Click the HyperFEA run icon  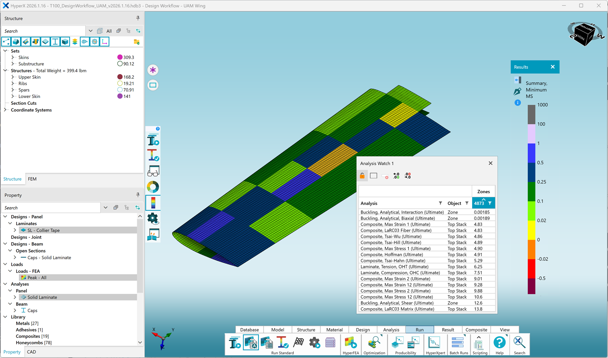coord(351,343)
